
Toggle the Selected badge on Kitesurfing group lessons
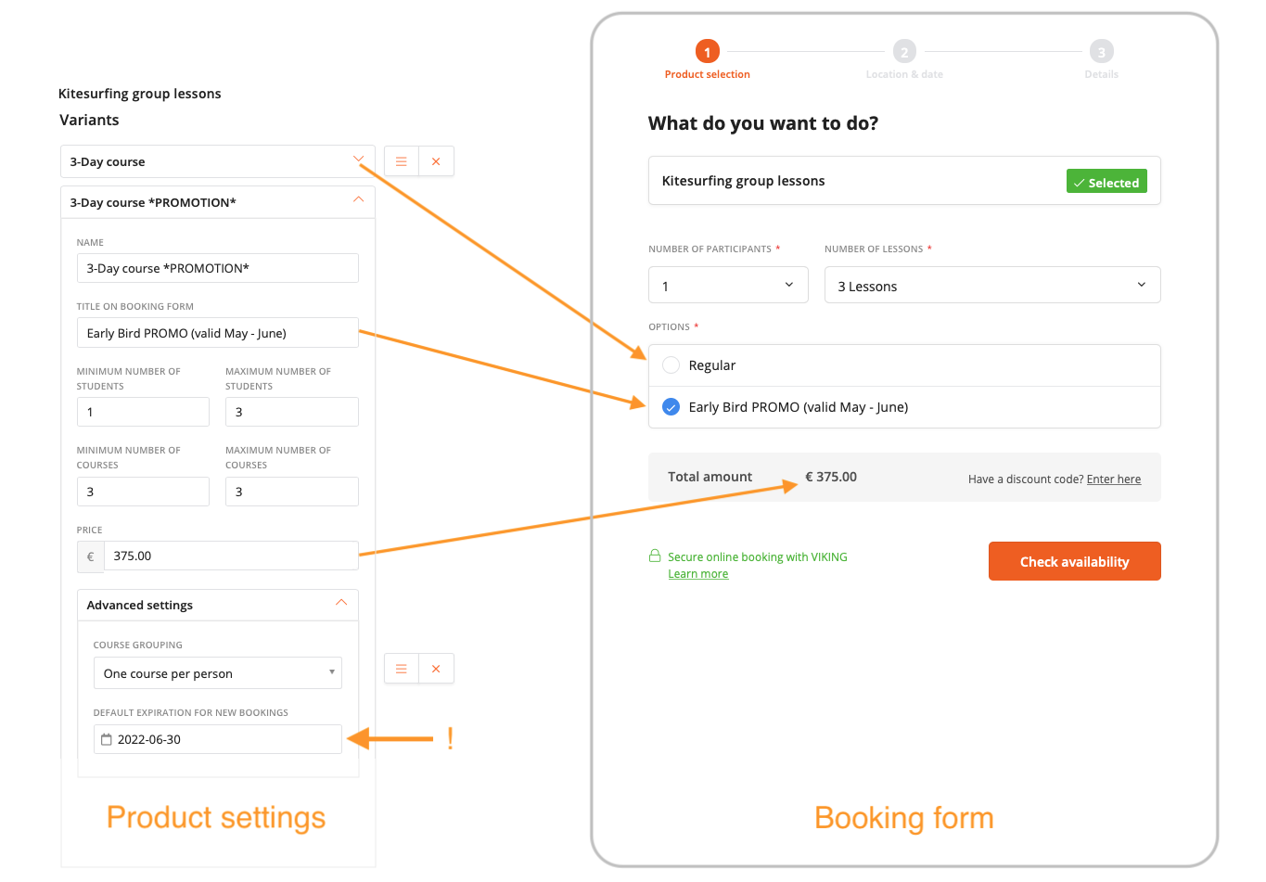(x=1106, y=182)
